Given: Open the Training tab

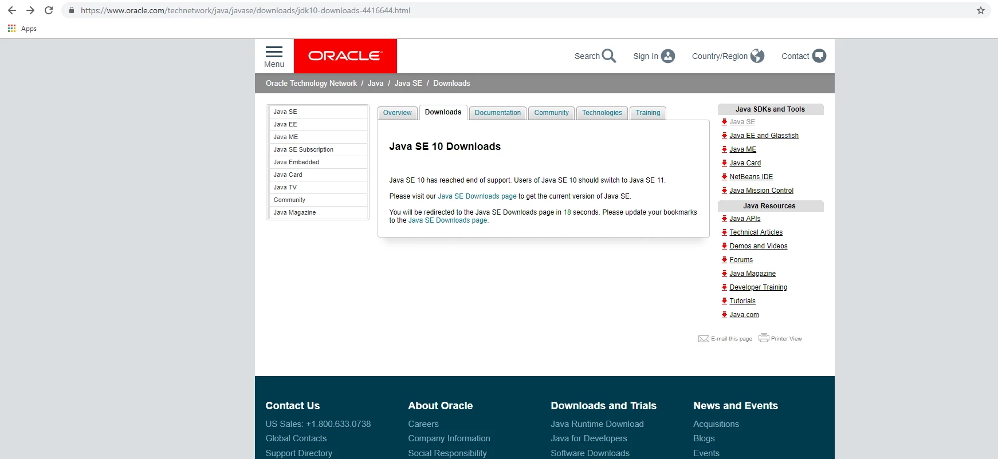Looking at the screenshot, I should pos(647,113).
